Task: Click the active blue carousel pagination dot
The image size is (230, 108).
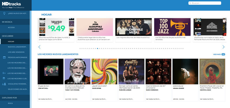Action: pos(98,48)
